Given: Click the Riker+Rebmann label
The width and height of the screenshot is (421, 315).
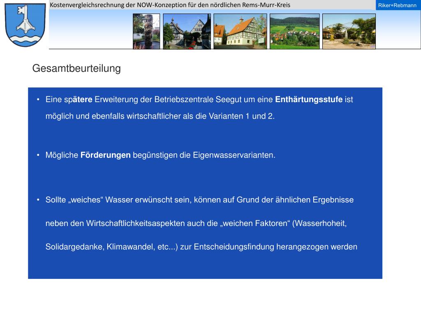Looking at the screenshot, I should coord(397,5).
